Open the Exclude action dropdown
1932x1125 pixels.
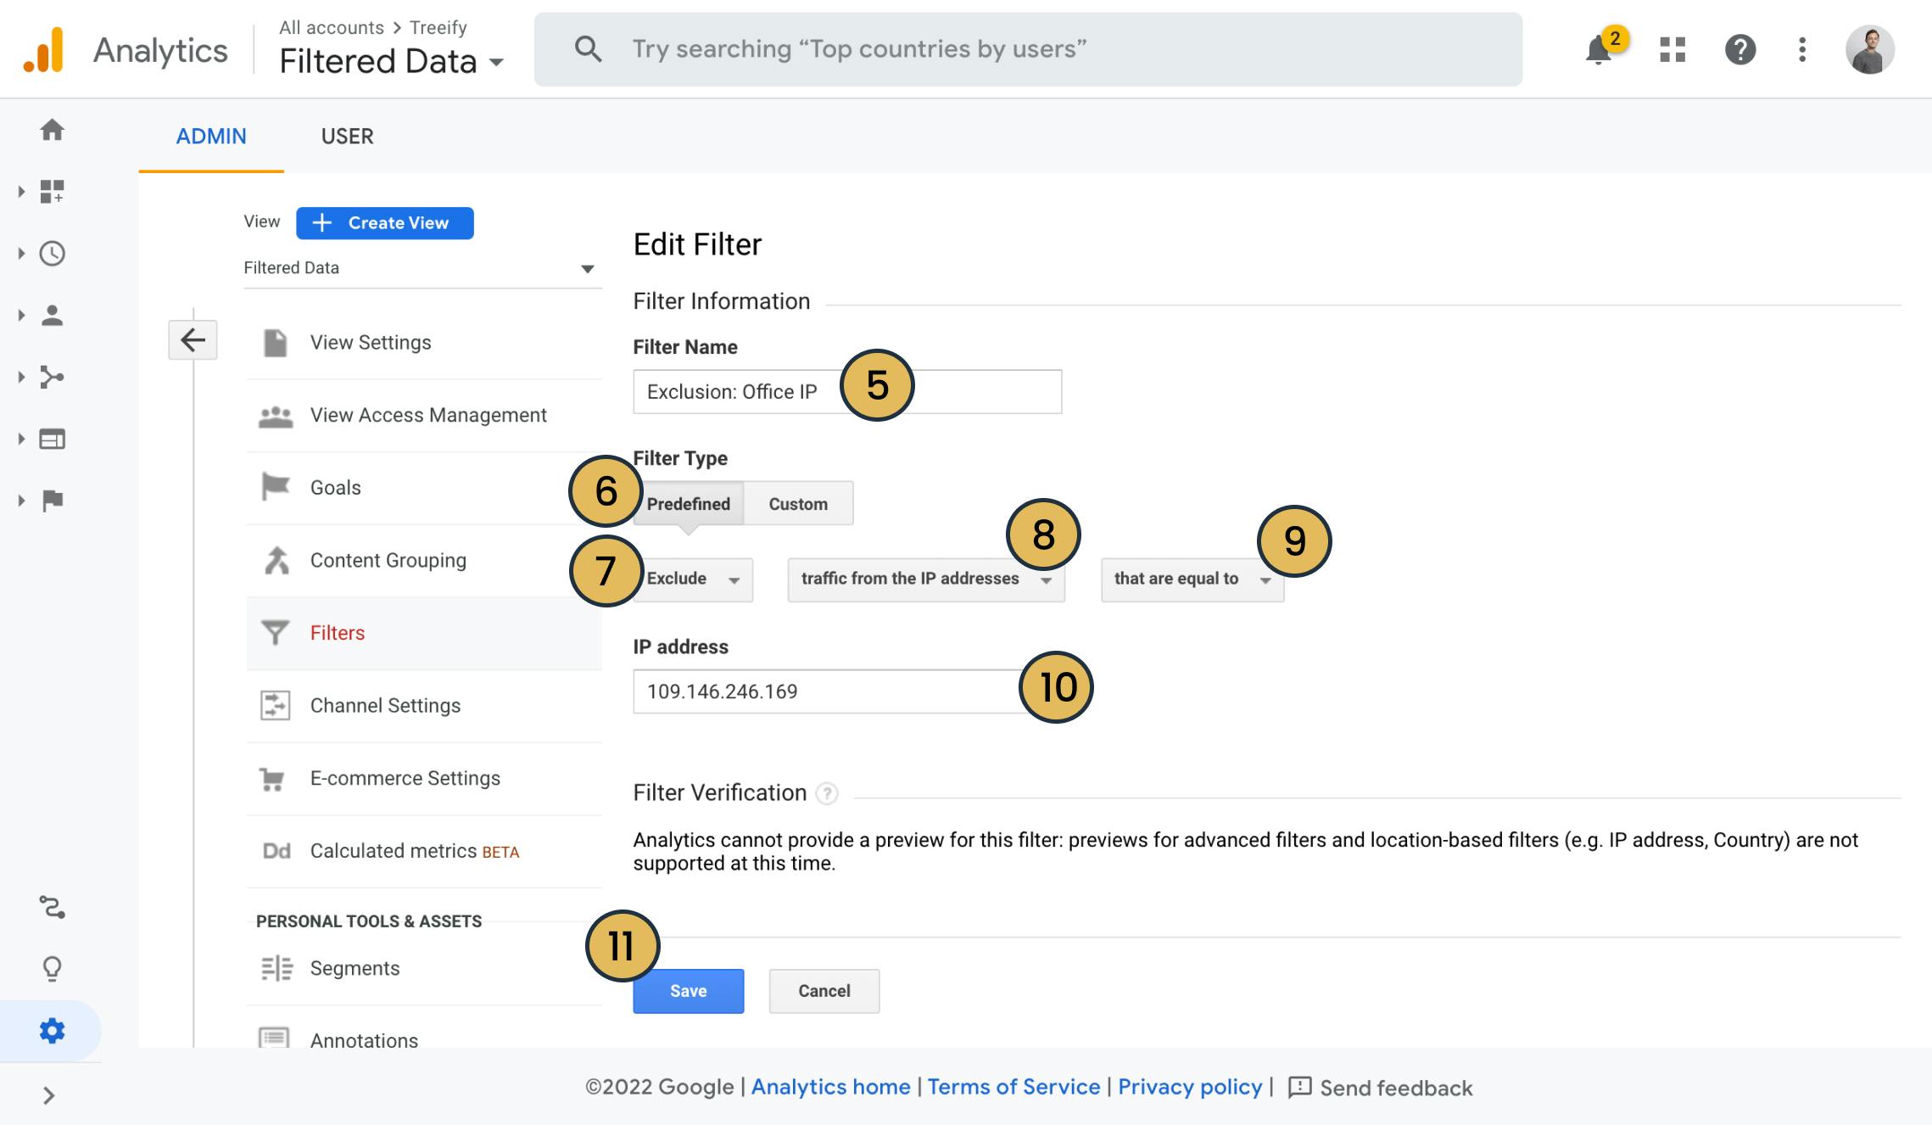(x=691, y=577)
